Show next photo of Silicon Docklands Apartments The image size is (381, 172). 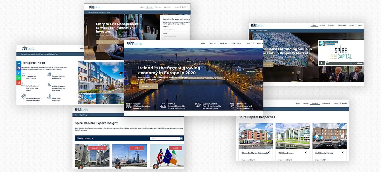click(x=268, y=136)
